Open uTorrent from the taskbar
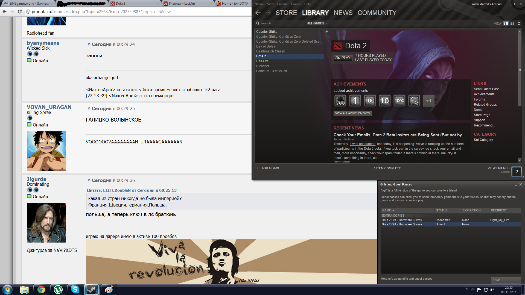The height and width of the screenshot is (295, 525). tap(58, 289)
